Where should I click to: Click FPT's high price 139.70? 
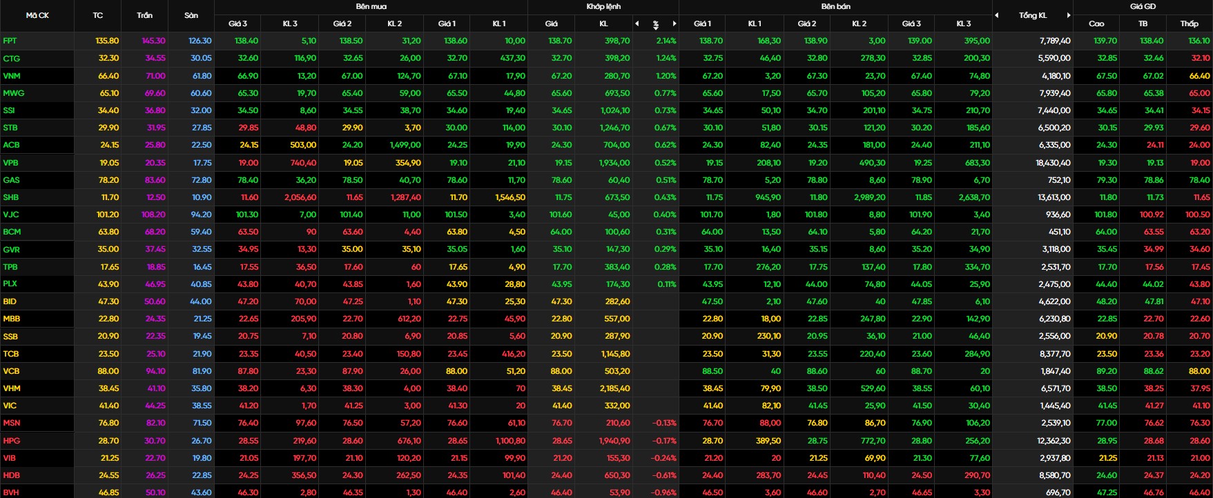1105,41
